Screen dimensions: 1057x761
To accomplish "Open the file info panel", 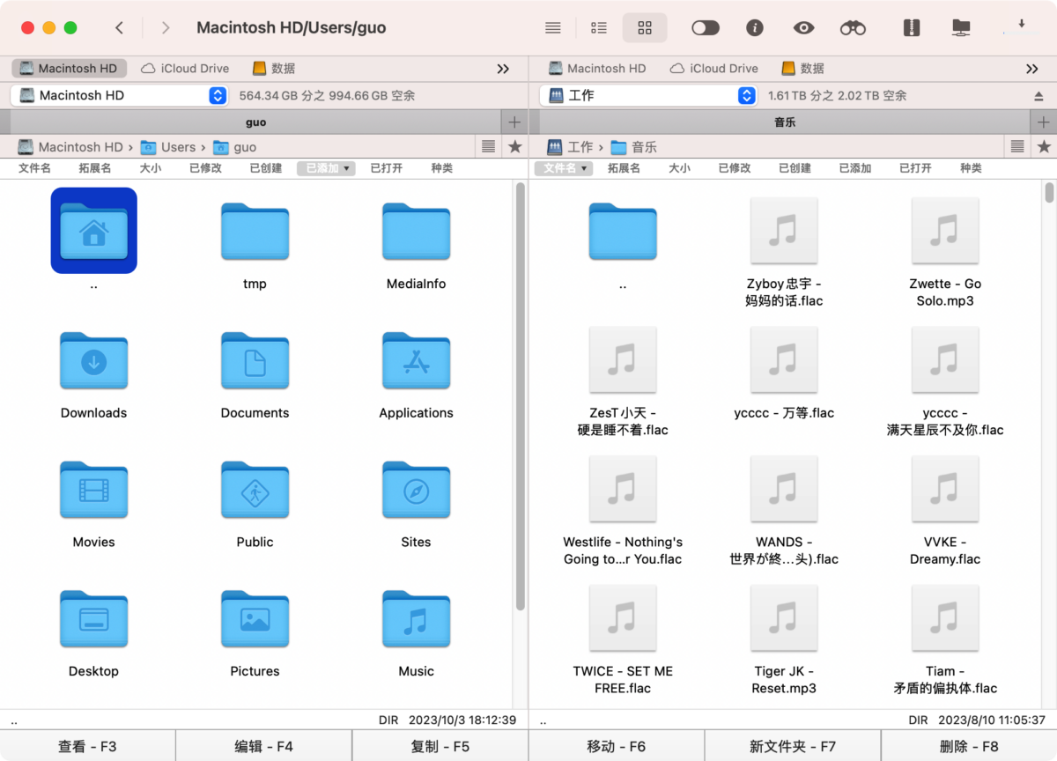I will (x=754, y=28).
